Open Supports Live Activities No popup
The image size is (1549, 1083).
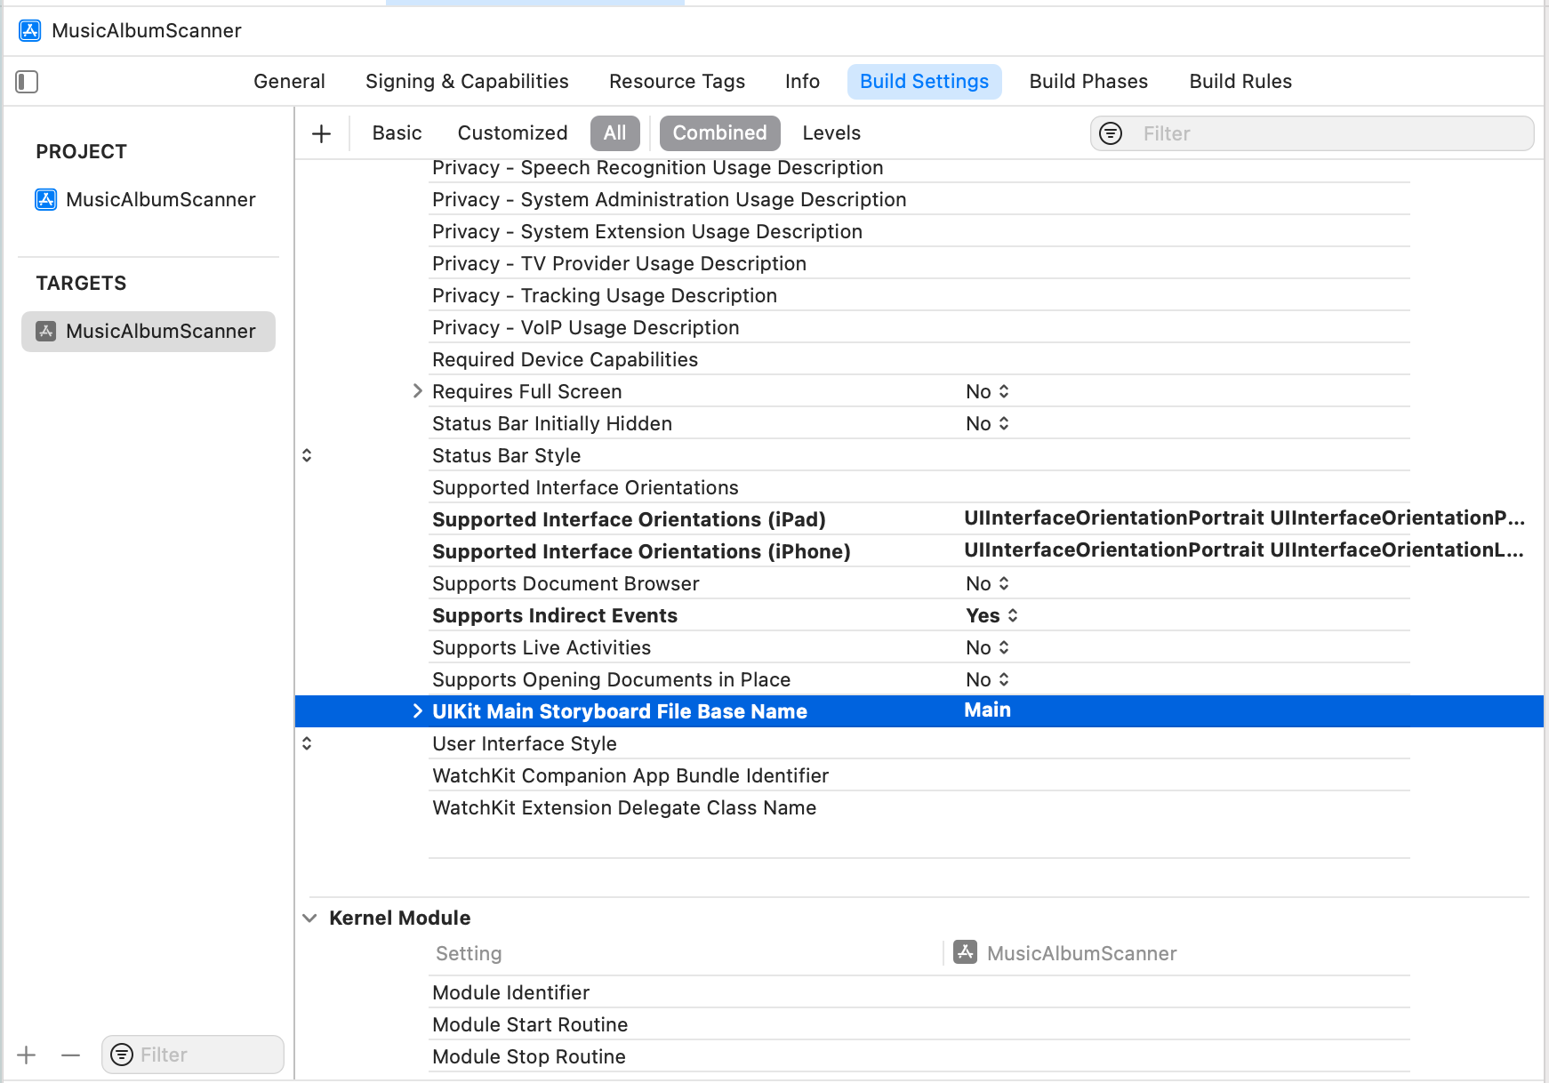tap(987, 647)
